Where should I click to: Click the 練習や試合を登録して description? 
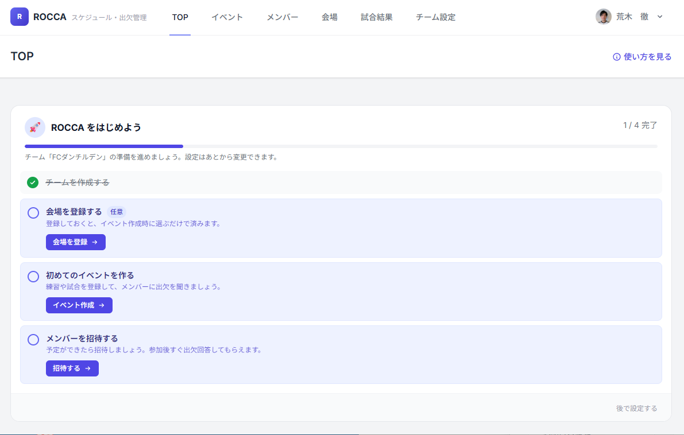click(x=134, y=287)
